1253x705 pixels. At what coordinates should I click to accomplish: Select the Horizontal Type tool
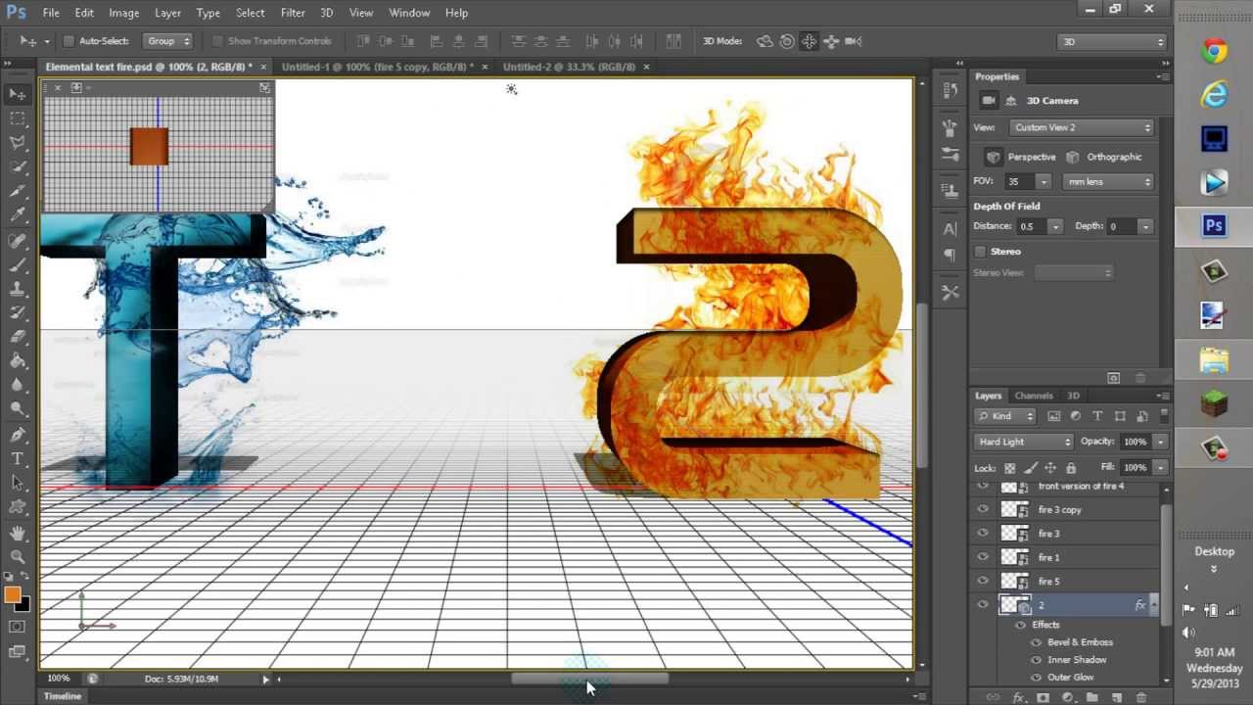[18, 458]
